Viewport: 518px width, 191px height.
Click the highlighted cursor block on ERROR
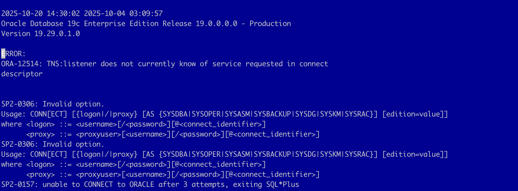(3, 54)
